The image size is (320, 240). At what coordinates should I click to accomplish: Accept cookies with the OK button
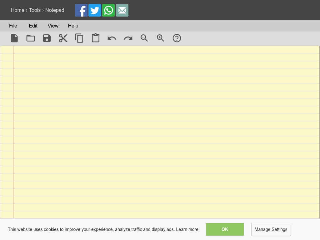coord(225,229)
